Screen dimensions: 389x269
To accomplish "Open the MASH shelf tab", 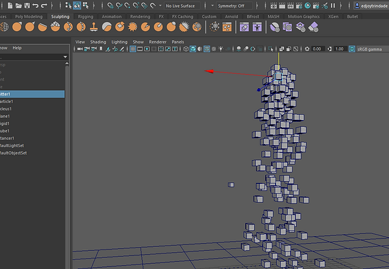I will point(274,16).
